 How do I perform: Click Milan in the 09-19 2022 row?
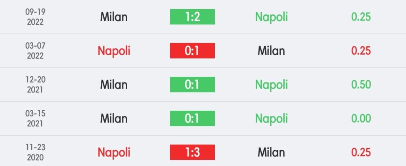click(114, 17)
